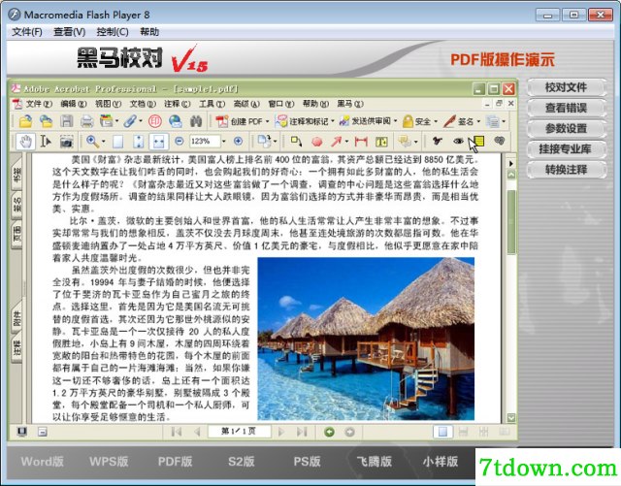
Task: Choose the Fit Width view icon
Action: [158, 142]
